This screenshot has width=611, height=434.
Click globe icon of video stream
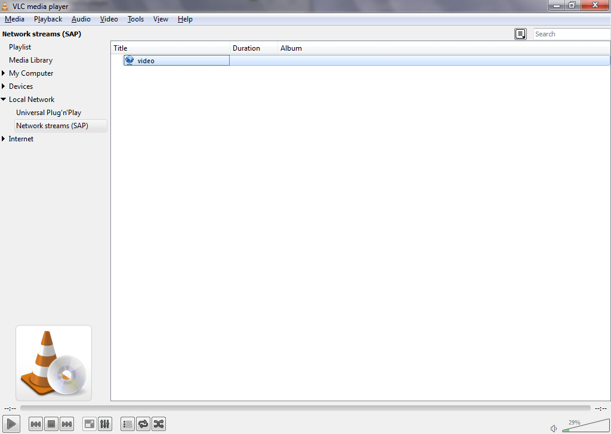pos(129,60)
